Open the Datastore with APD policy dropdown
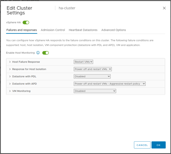 click(x=110, y=84)
